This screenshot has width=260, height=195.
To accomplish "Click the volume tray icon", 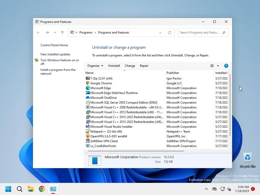I will click(x=229, y=189).
